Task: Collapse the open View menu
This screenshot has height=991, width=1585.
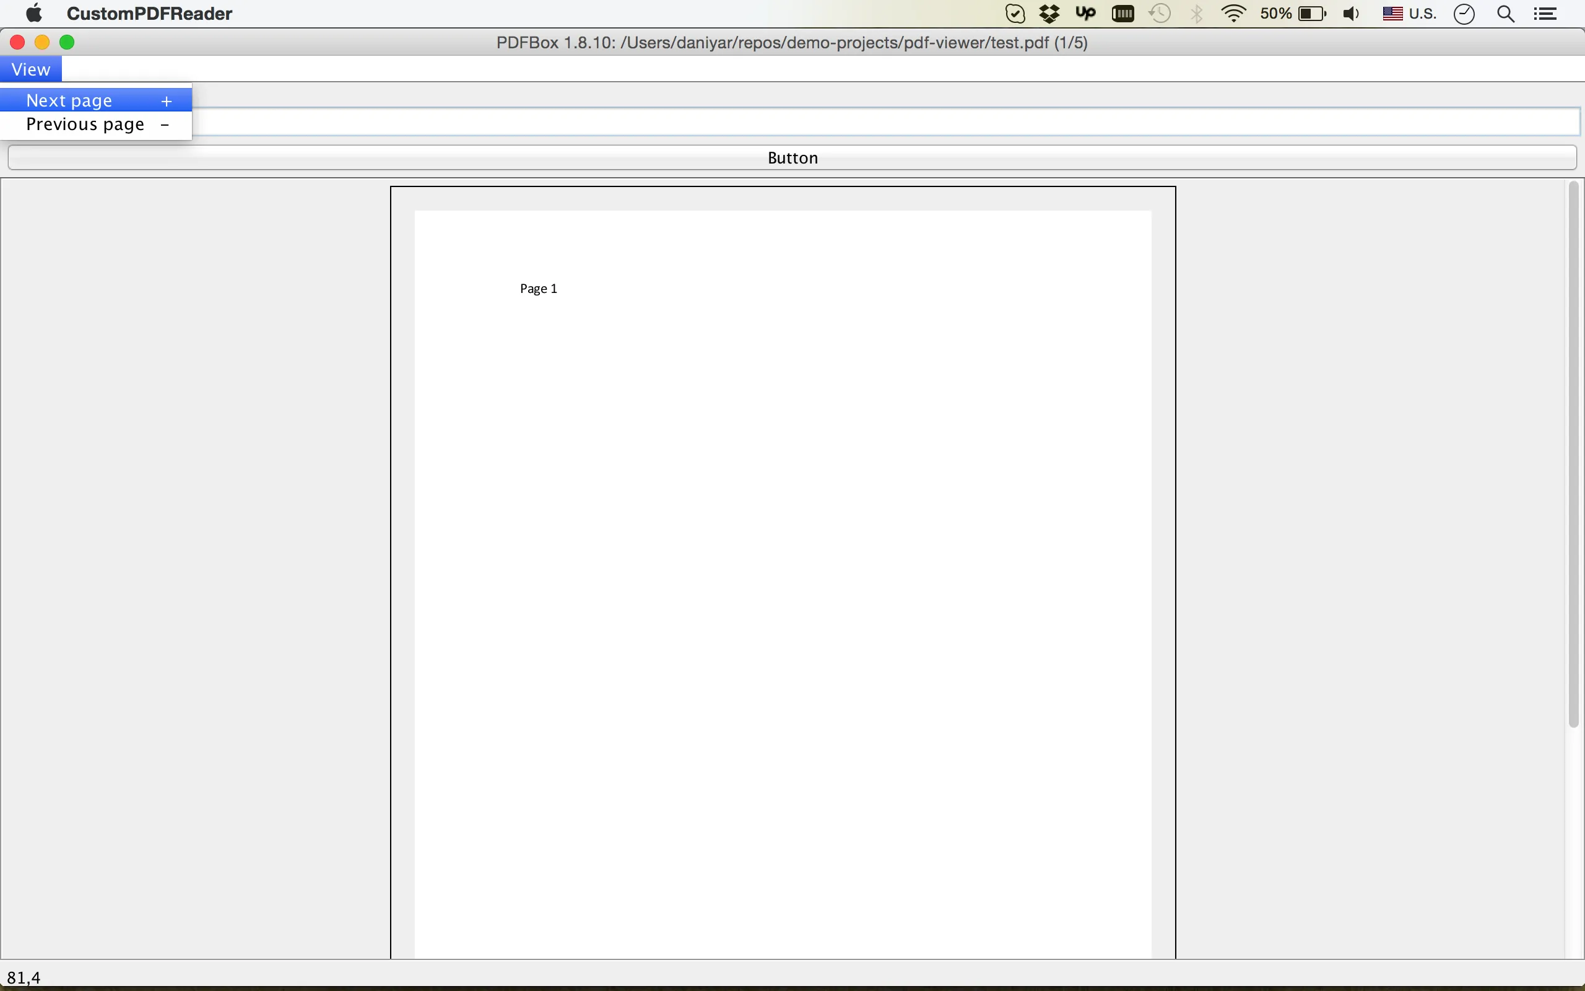Action: pyautogui.click(x=31, y=69)
